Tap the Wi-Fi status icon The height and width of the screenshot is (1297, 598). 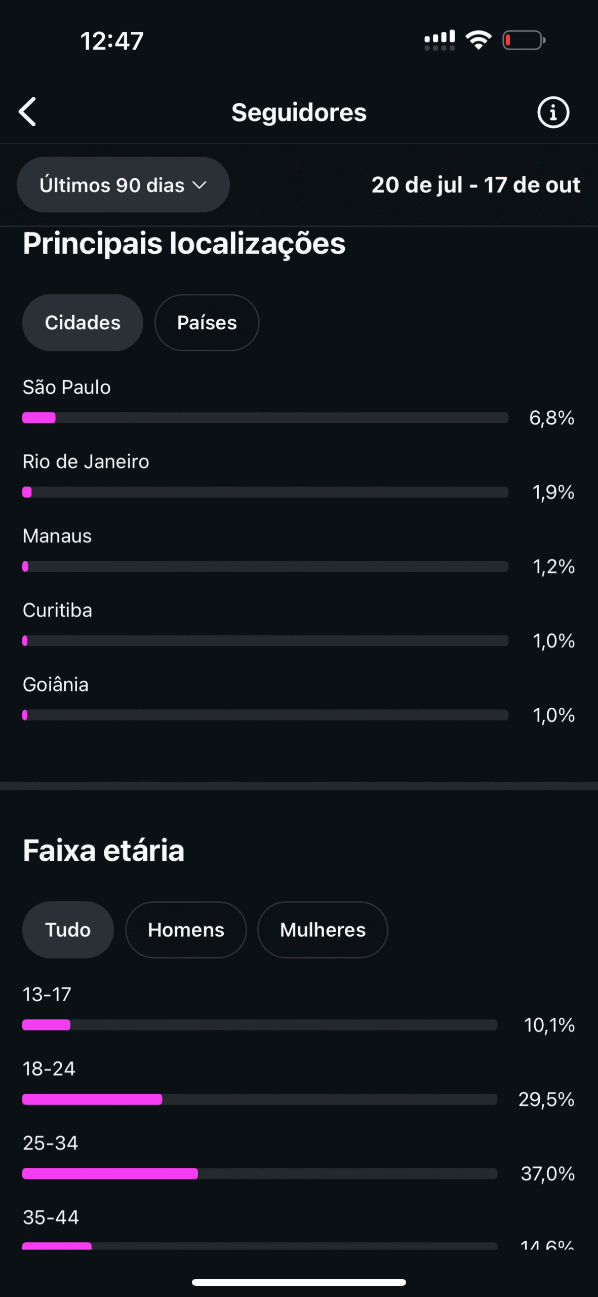click(x=479, y=40)
